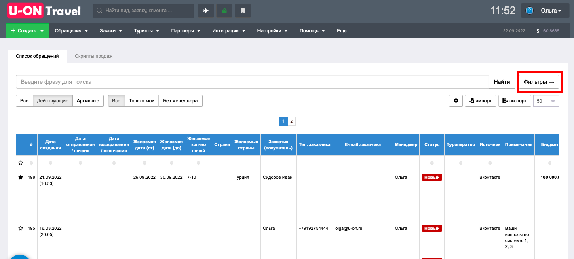Open the bookmark icon in header
The width and height of the screenshot is (574, 259).
(x=243, y=11)
